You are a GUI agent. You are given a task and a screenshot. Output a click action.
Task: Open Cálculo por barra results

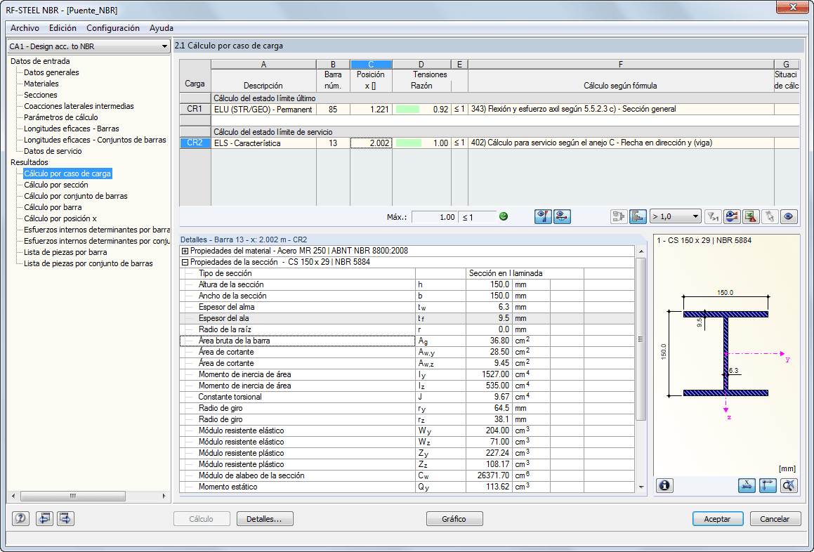coord(53,207)
